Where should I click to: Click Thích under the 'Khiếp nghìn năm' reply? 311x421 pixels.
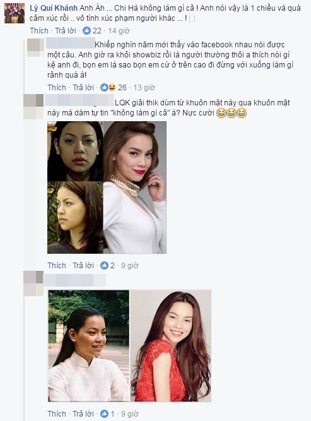pos(57,88)
